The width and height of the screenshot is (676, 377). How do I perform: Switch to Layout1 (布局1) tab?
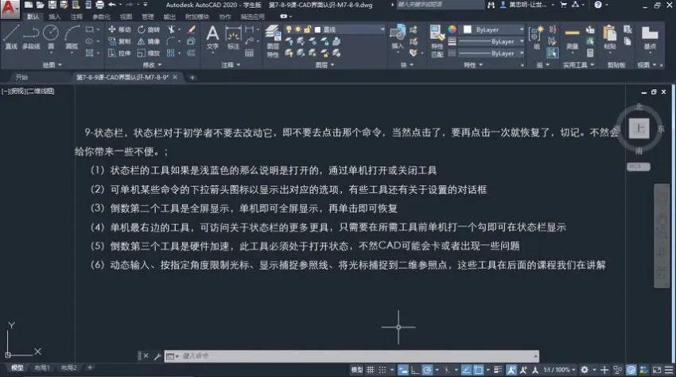42,368
